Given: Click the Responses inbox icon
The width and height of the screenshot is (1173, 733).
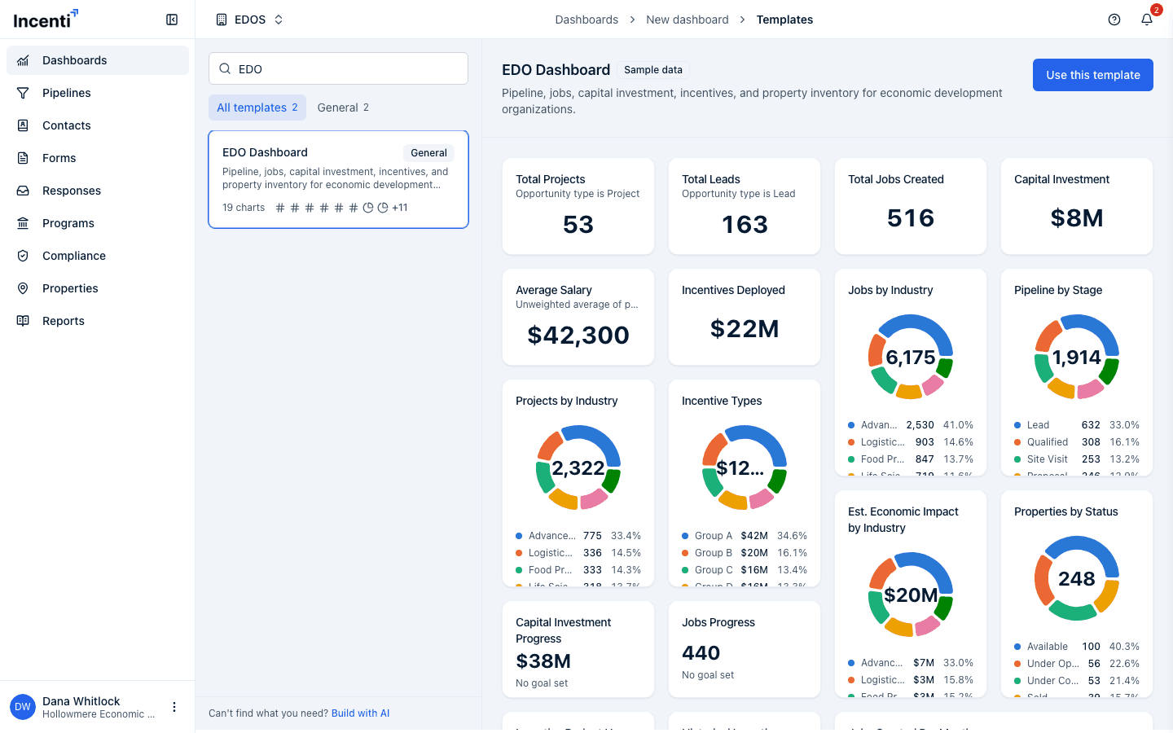Looking at the screenshot, I should (x=23, y=191).
